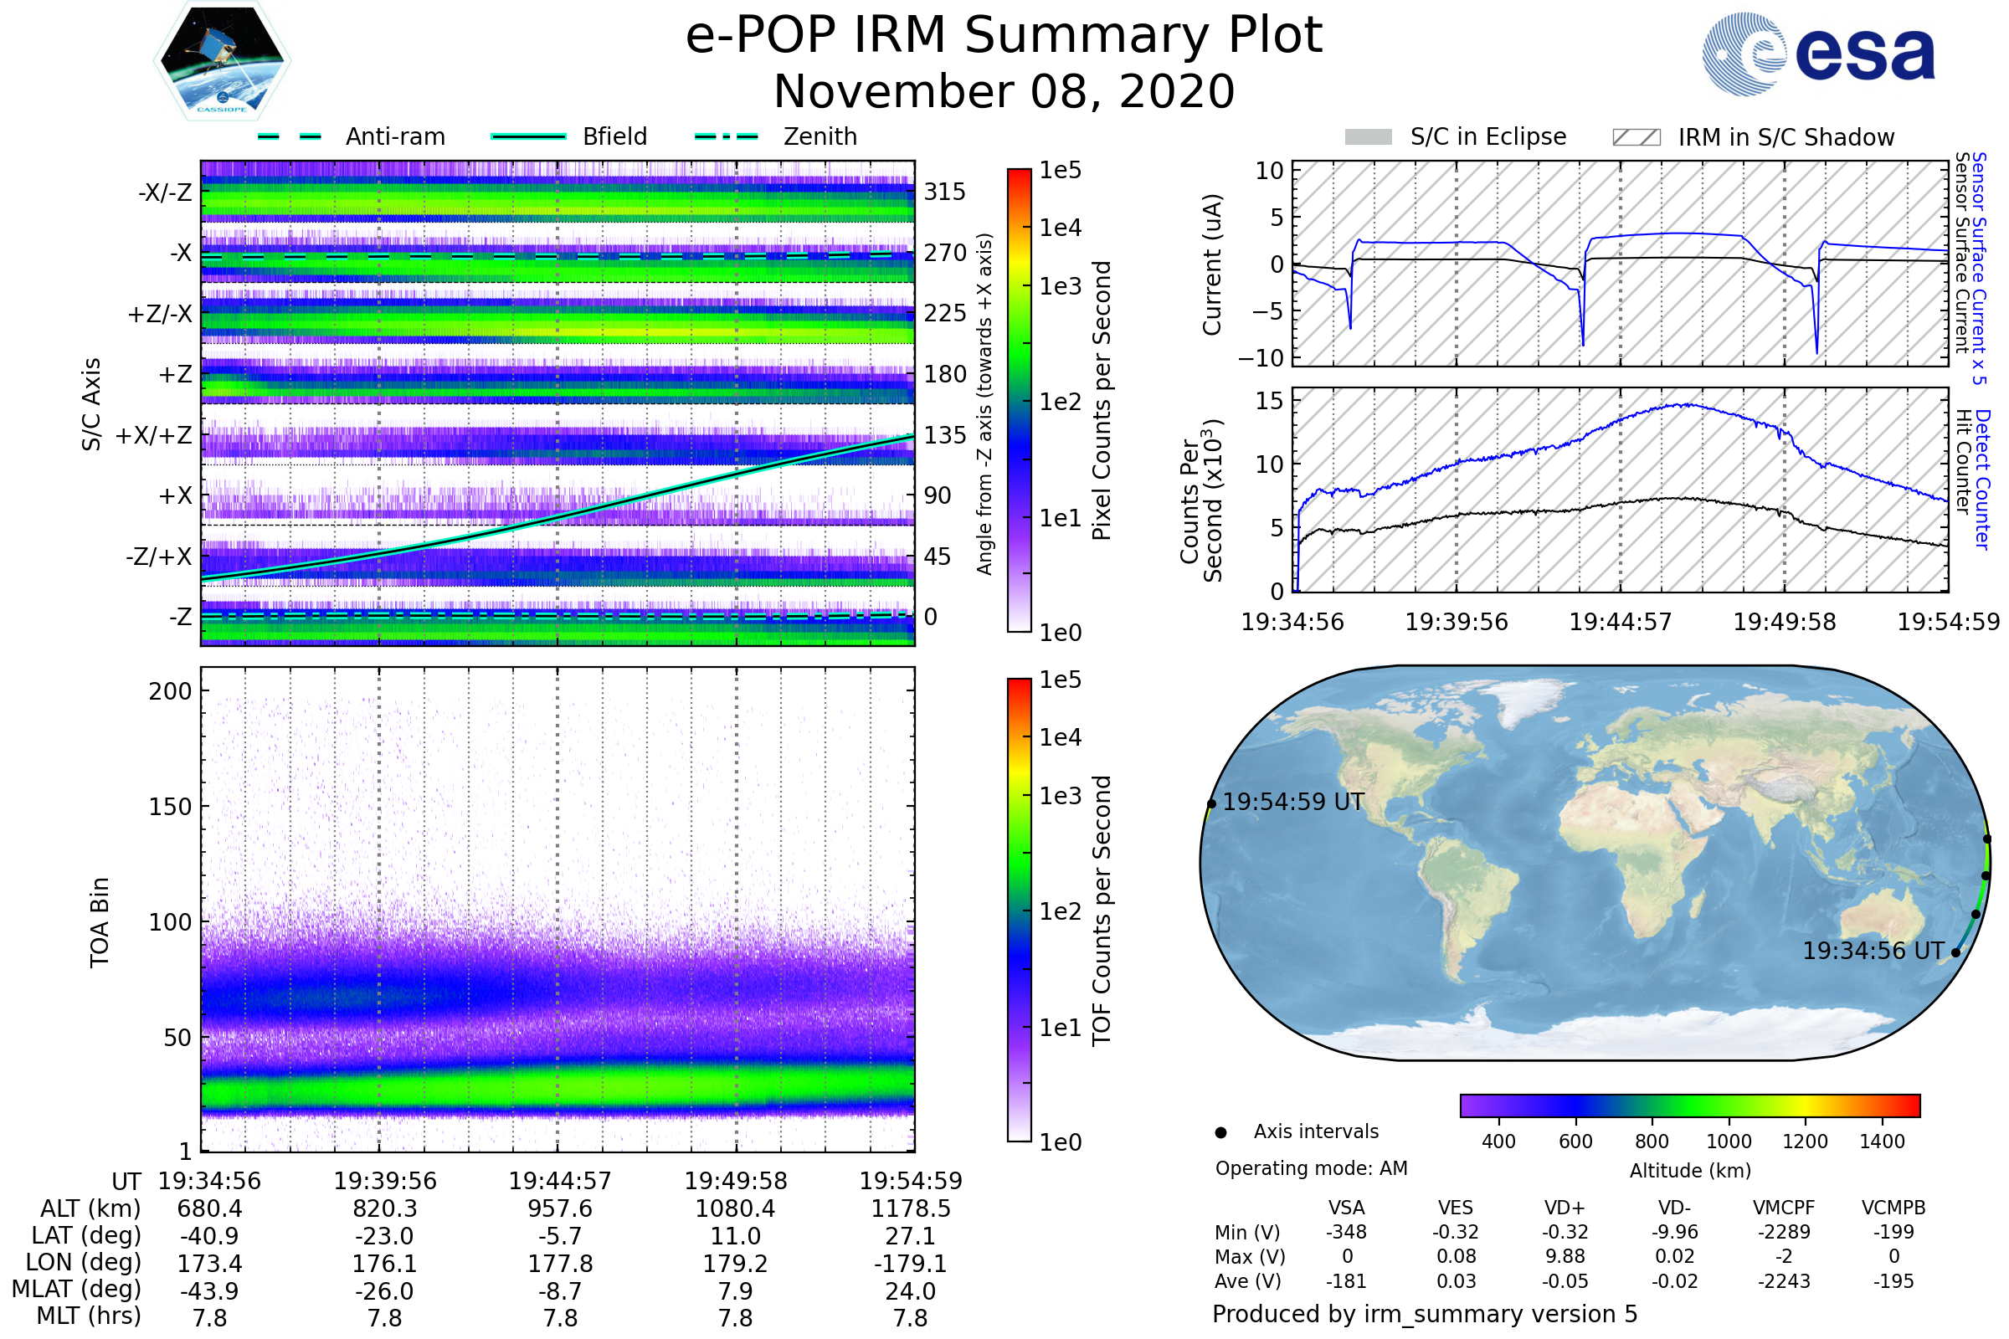This screenshot has height=1339, width=2009.
Task: Click the CASSIOPE mission logo
Action: tap(222, 61)
